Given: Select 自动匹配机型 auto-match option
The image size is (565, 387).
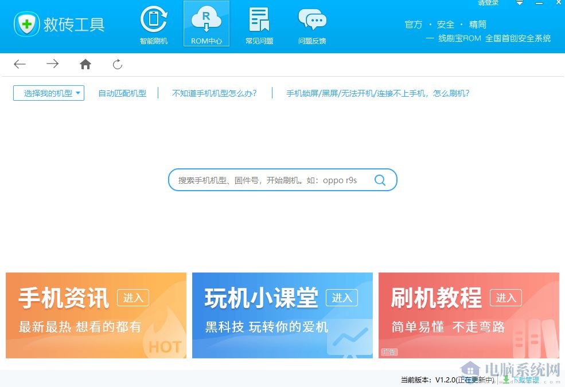Looking at the screenshot, I should [122, 93].
